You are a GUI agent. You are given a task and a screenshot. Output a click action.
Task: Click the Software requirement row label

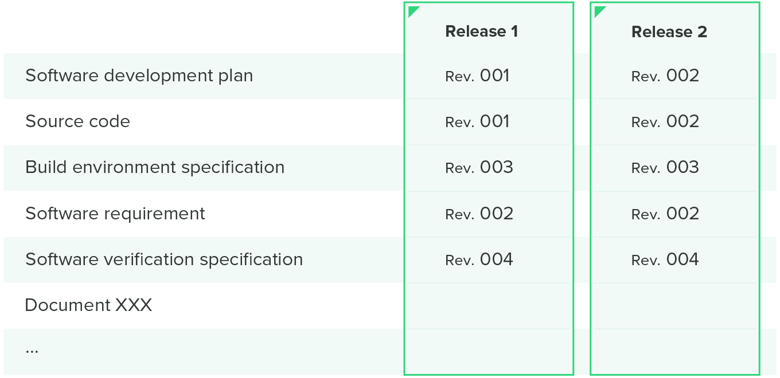(x=115, y=214)
